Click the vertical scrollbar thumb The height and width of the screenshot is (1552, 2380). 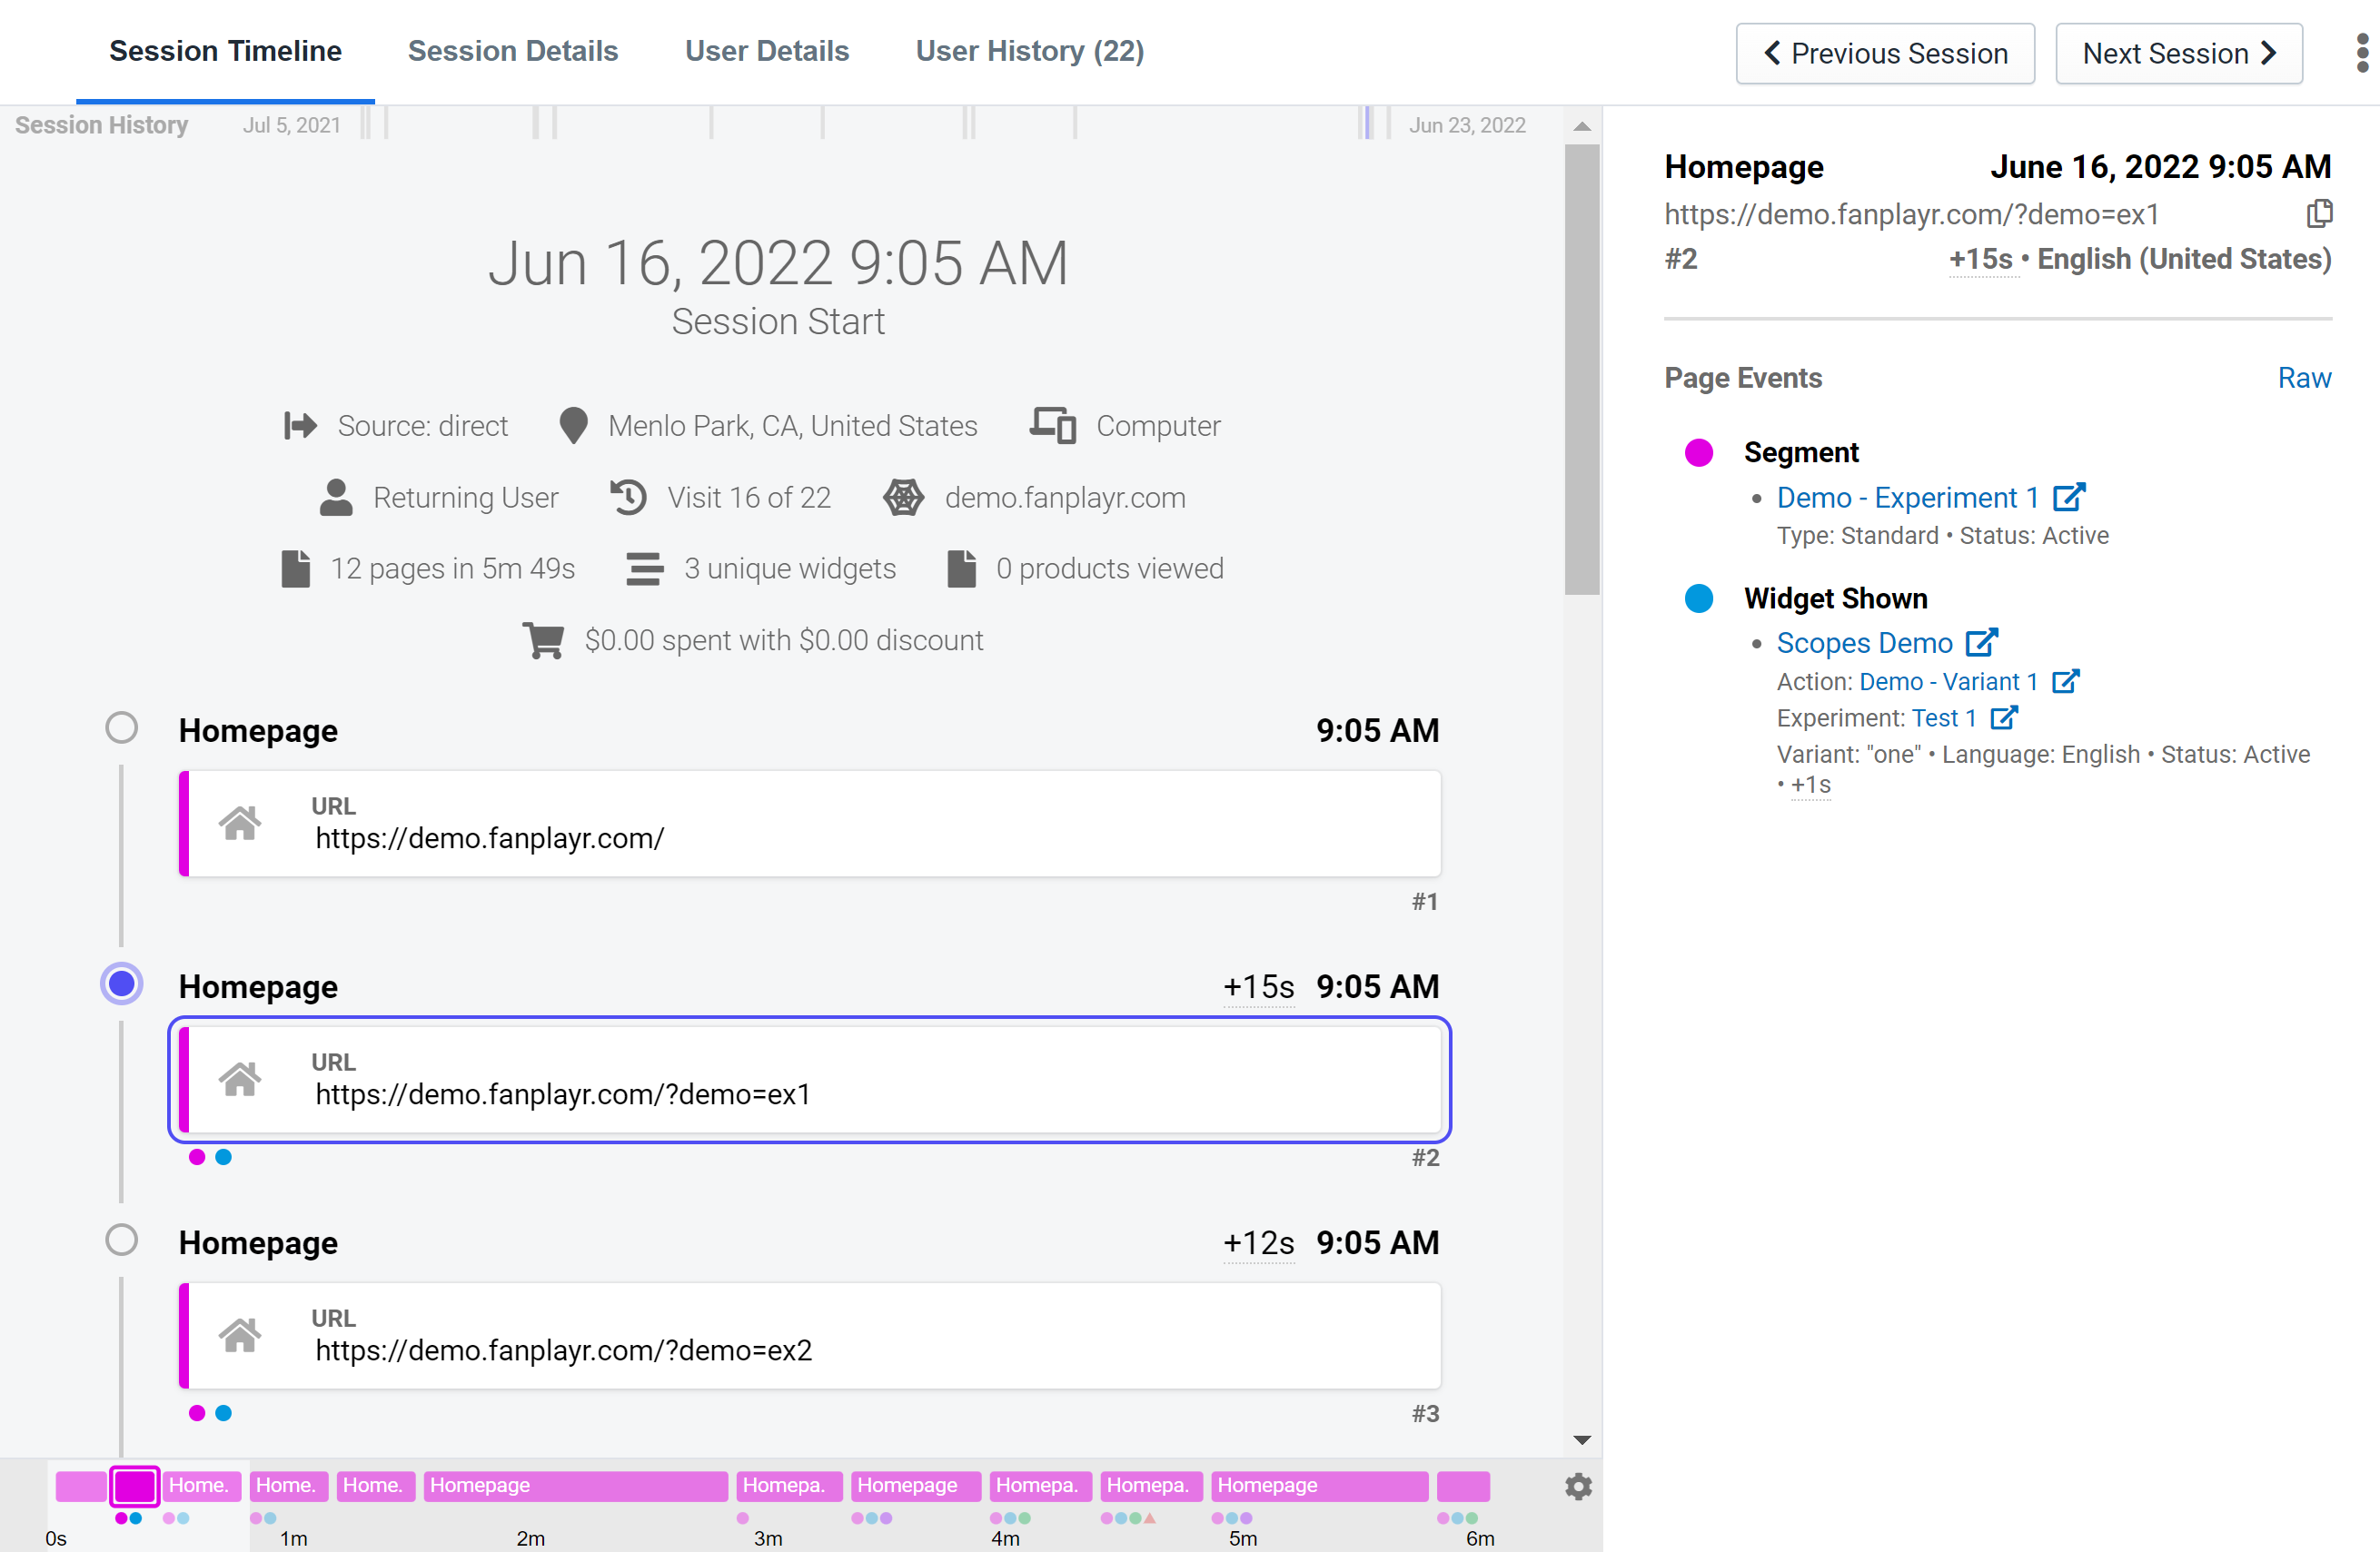tap(1582, 369)
